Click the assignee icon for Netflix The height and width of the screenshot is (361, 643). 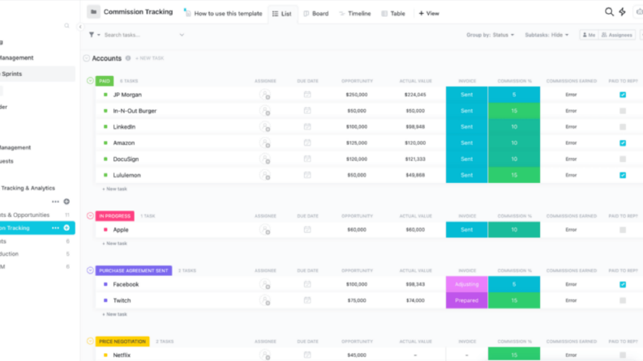click(x=265, y=355)
